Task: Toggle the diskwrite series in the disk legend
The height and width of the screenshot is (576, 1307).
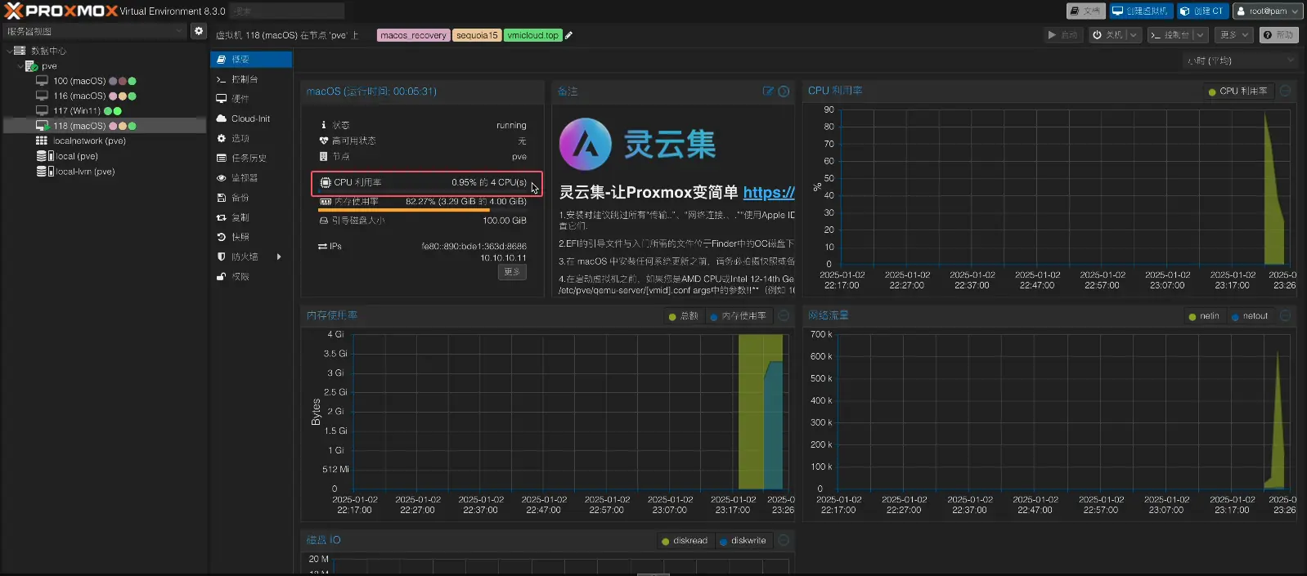Action: 743,541
